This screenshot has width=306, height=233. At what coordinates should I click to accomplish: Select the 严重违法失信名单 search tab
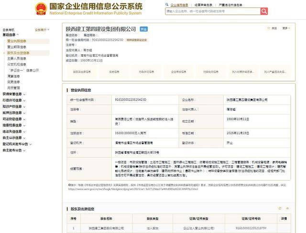click(230, 5)
